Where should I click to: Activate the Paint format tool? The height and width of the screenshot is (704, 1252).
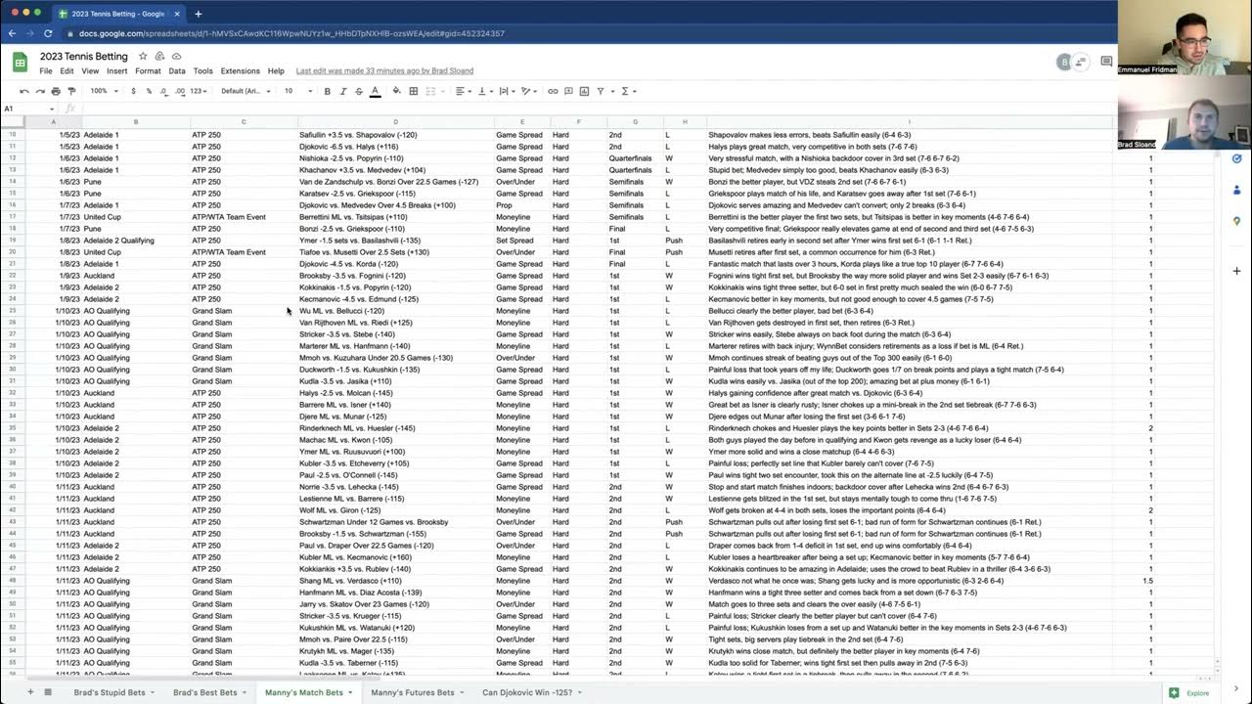tap(71, 91)
